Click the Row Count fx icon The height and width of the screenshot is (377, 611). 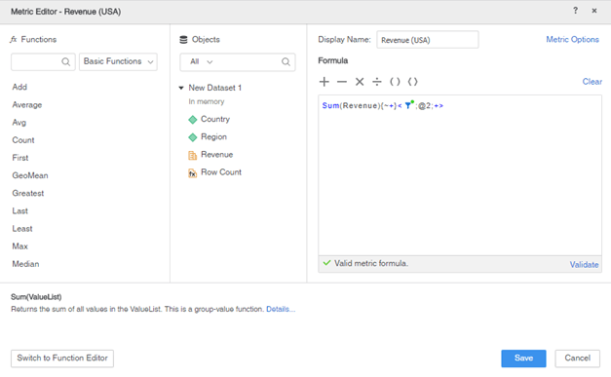(x=193, y=173)
